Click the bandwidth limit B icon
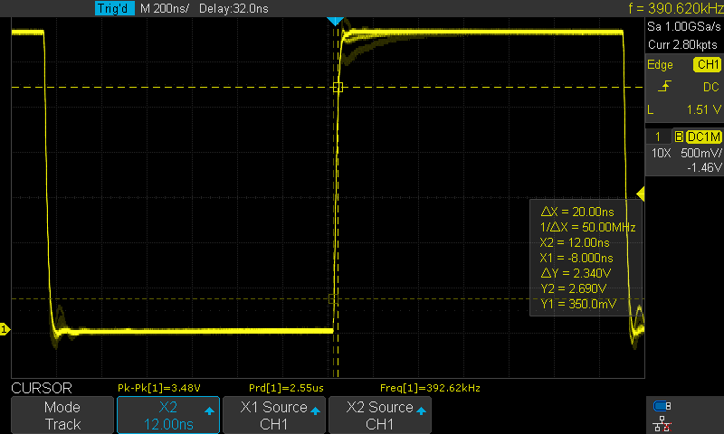Image resolution: width=724 pixels, height=434 pixels. pyautogui.click(x=679, y=137)
